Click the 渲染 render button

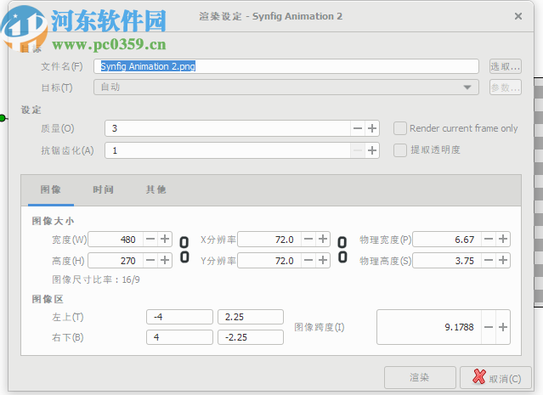click(420, 377)
